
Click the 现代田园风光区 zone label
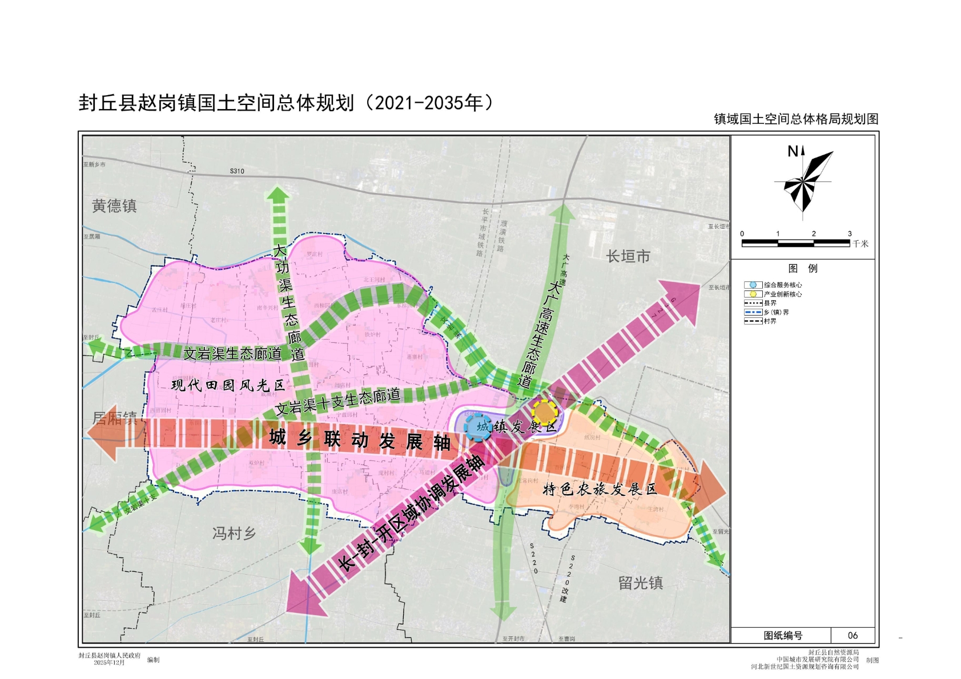(x=228, y=385)
